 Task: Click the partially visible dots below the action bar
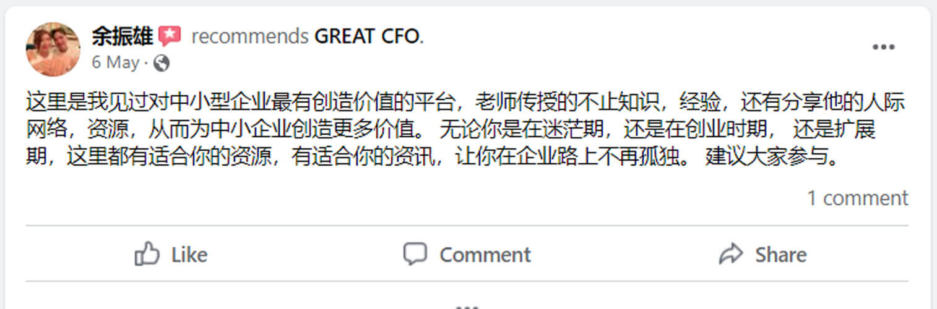click(468, 306)
